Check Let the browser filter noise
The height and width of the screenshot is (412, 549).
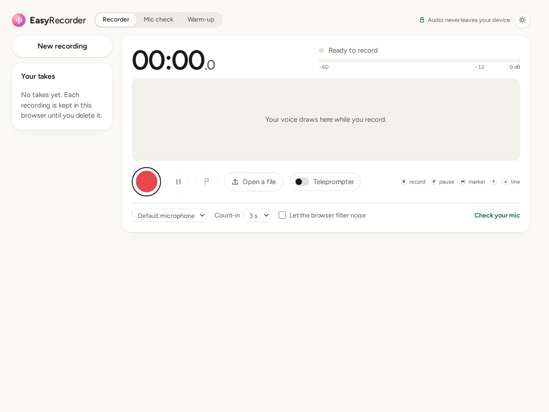[282, 215]
